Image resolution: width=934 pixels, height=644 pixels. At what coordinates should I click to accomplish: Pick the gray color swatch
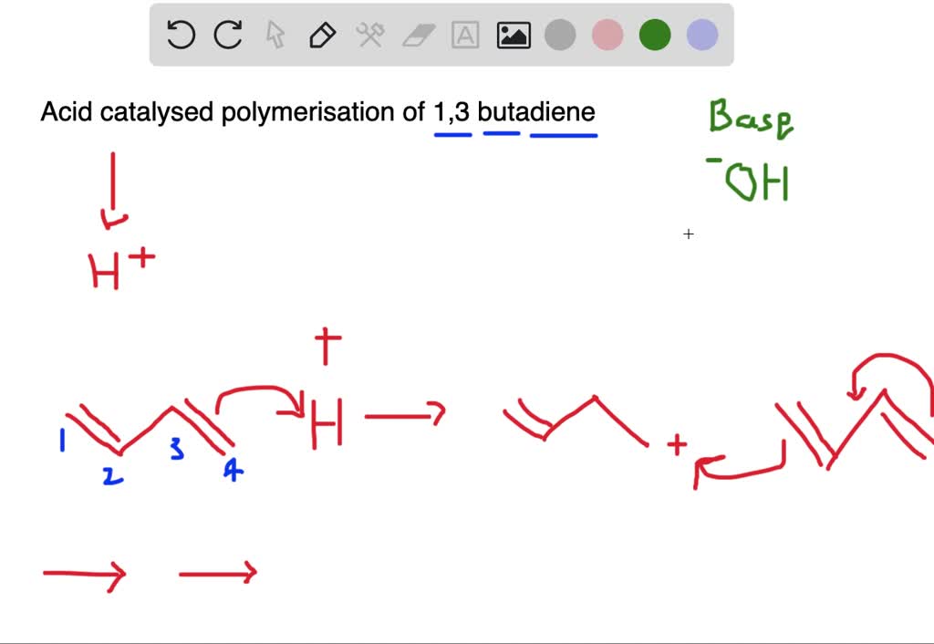coord(560,34)
